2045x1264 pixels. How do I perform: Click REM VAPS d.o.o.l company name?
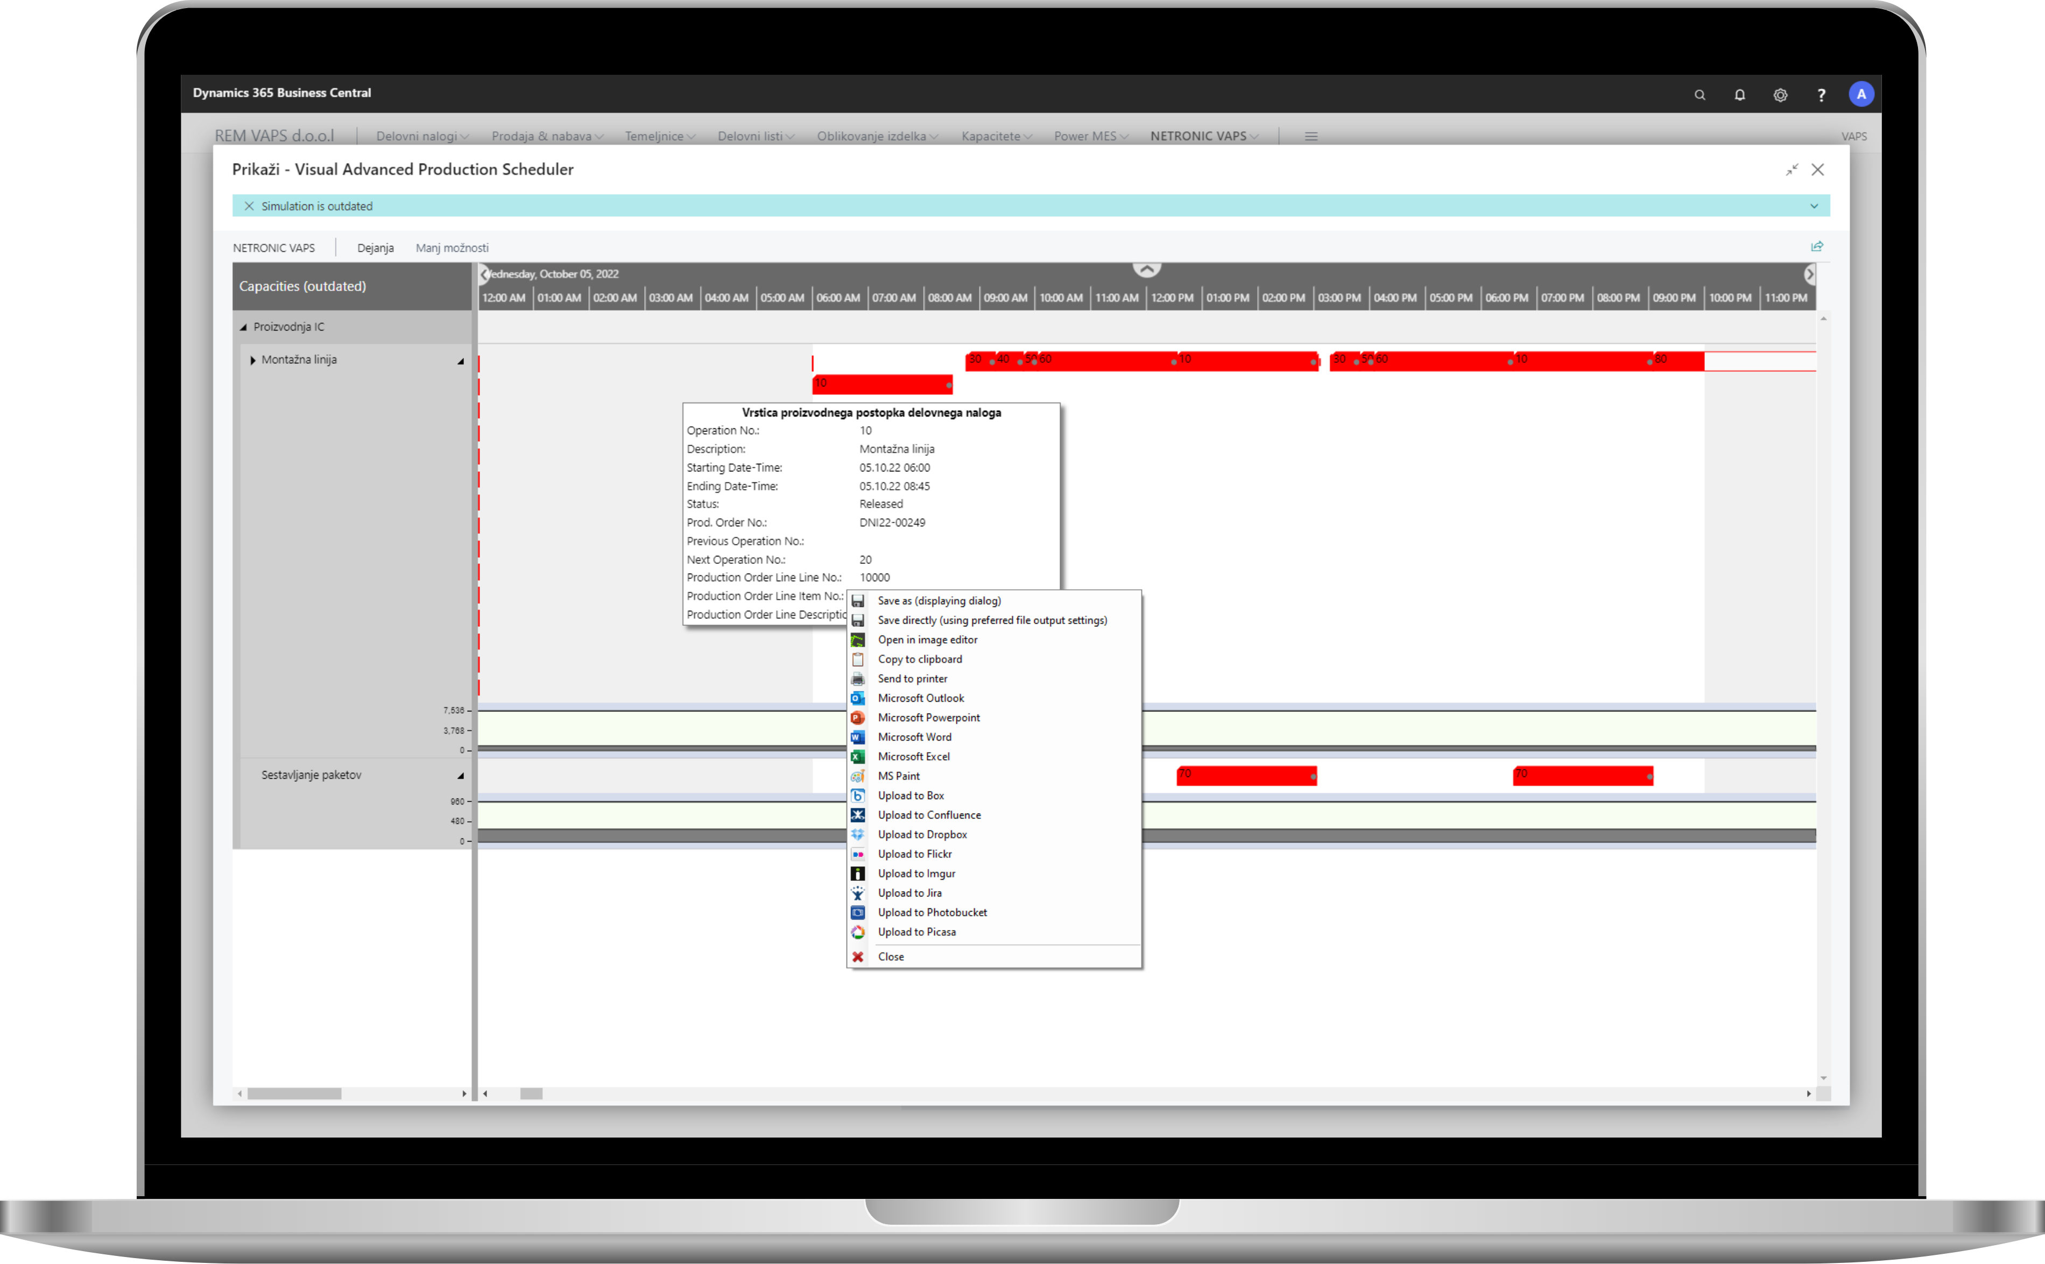[274, 136]
